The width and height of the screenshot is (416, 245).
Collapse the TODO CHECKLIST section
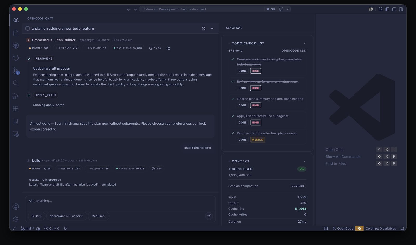305,43
